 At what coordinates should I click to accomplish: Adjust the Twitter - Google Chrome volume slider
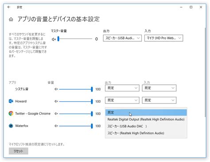tap(76, 114)
